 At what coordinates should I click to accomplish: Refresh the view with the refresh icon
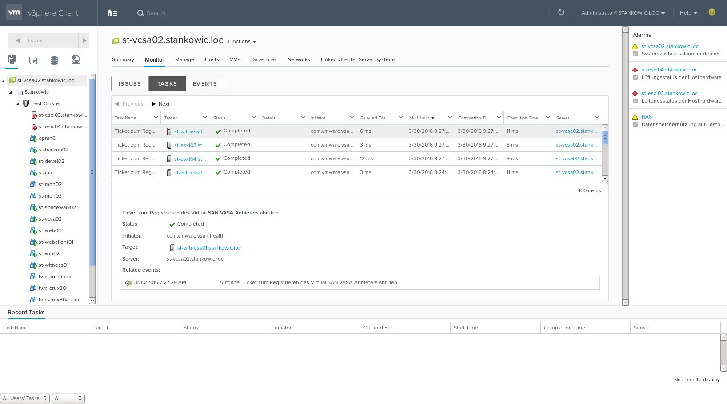pos(561,12)
